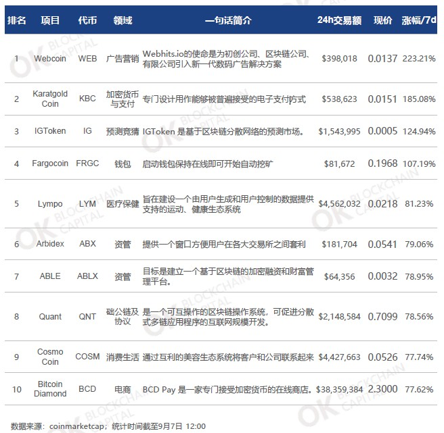Select the ABLX token symbol

tap(87, 276)
